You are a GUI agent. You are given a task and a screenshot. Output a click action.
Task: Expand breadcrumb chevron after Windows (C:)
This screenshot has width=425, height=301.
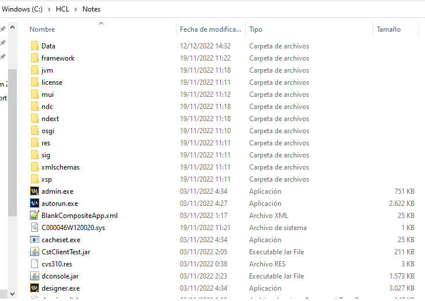tap(49, 9)
